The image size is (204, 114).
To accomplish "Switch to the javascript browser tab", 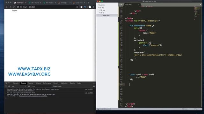I will (64, 3).
